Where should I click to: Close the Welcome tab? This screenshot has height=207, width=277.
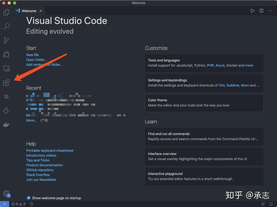pos(41,11)
